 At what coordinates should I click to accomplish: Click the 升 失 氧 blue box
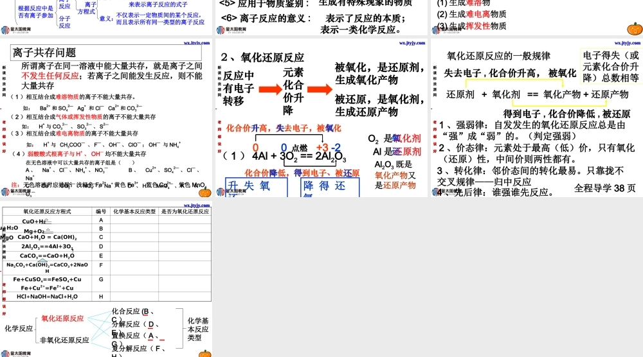pyautogui.click(x=257, y=187)
